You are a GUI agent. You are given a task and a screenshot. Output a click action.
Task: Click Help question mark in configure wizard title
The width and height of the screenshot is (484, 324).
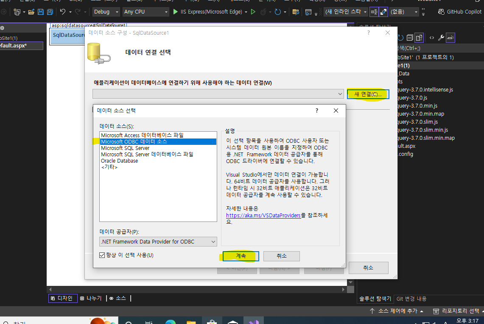pos(369,33)
